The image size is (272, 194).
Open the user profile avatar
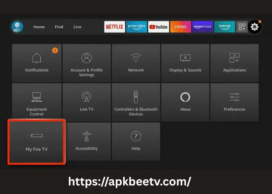pos(17,27)
